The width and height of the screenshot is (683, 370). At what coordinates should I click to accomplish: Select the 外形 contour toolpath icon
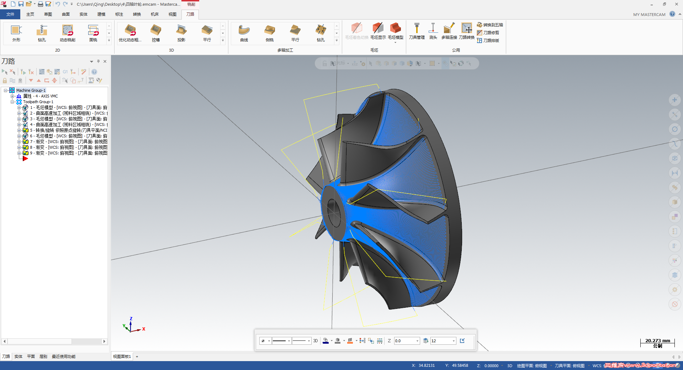pos(16,33)
